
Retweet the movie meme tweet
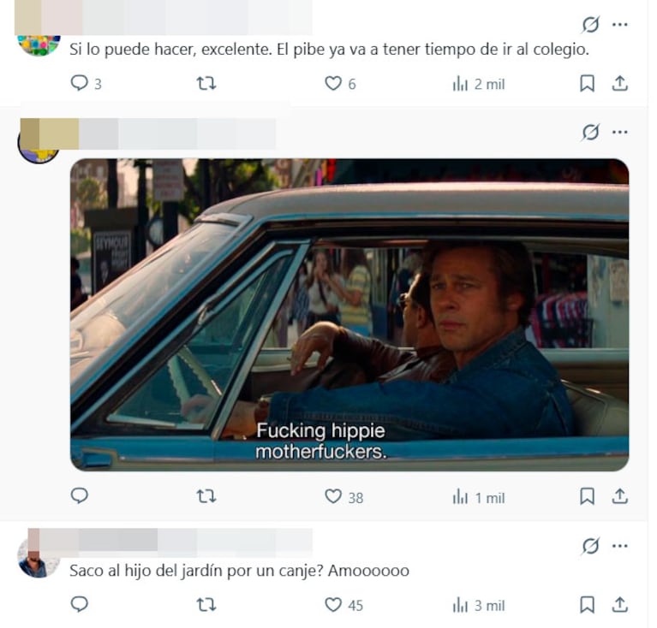click(x=206, y=496)
